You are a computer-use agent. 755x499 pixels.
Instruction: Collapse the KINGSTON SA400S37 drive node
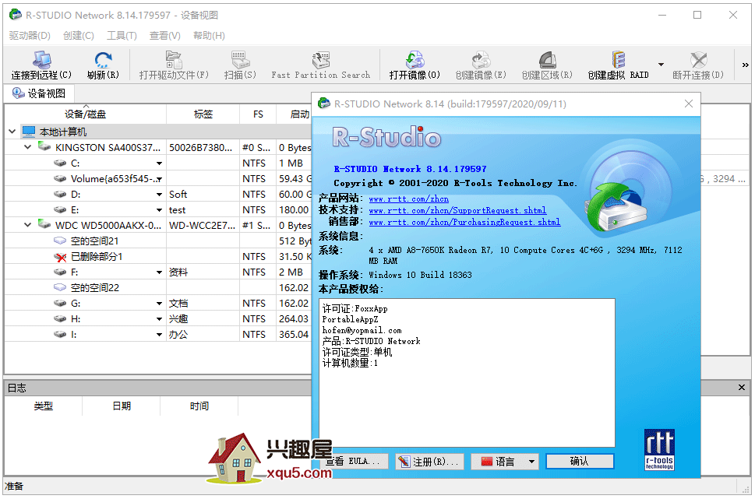[27, 147]
